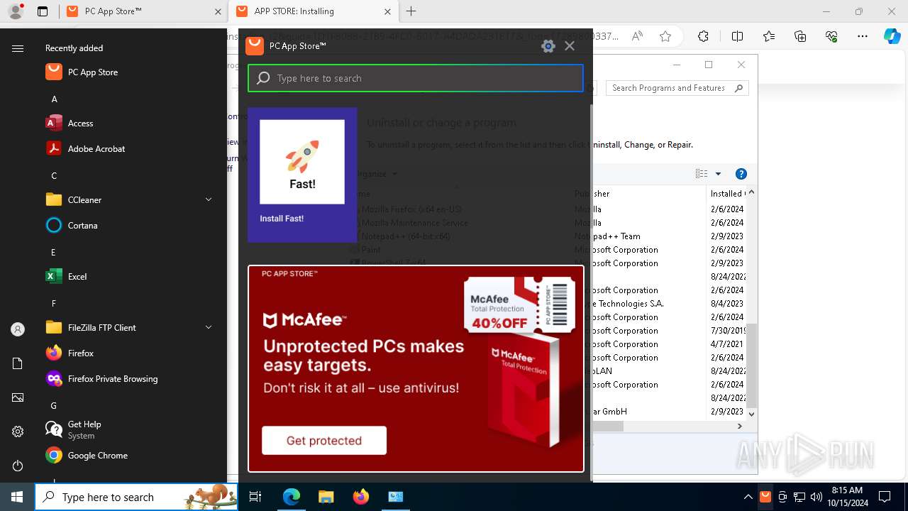Open Copilot in Edge
Screen dimensions: 908x511
(x=892, y=36)
